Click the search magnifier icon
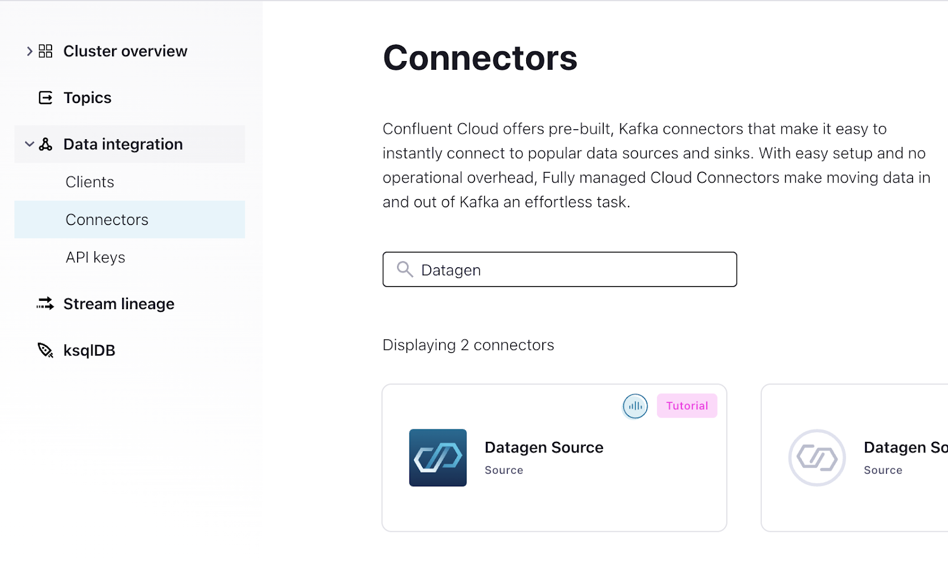Image resolution: width=948 pixels, height=562 pixels. (x=405, y=269)
